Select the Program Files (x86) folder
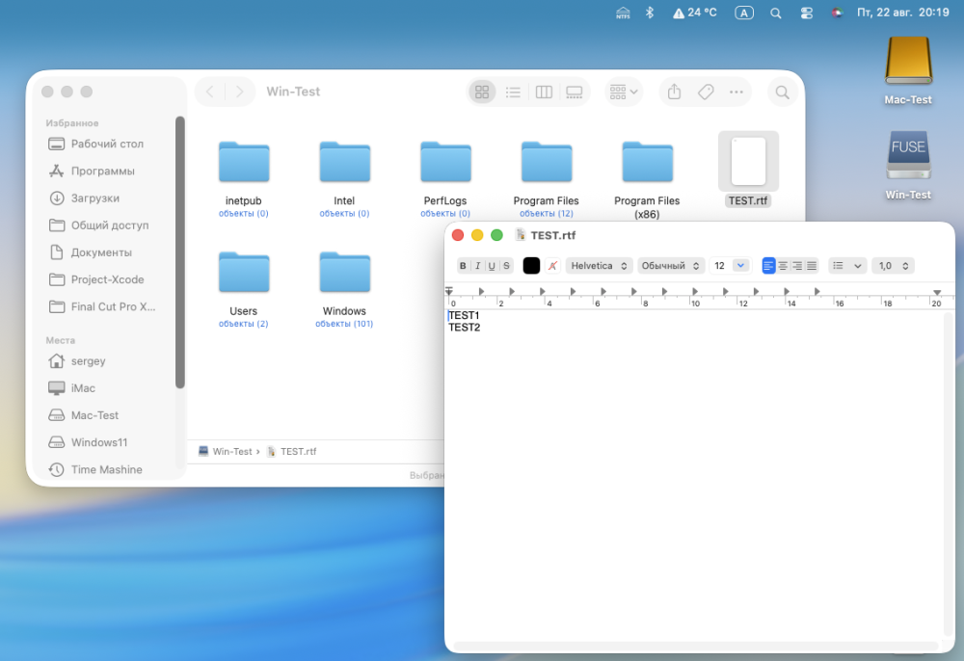 click(647, 162)
